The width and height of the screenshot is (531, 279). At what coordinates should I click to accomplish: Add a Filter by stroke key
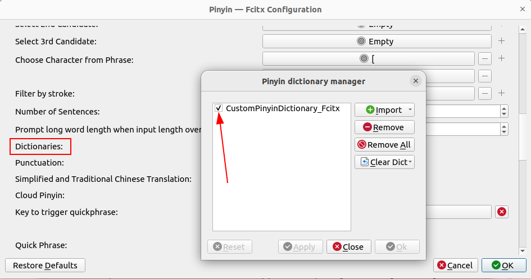pyautogui.click(x=502, y=93)
